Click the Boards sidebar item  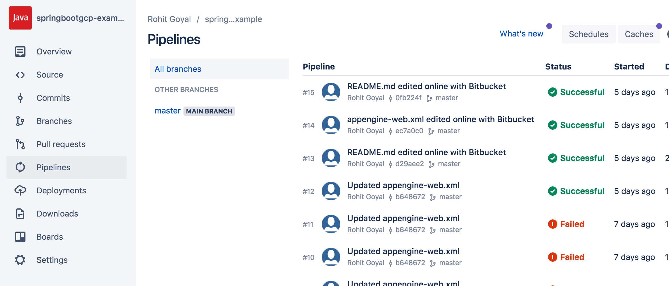pyautogui.click(x=50, y=236)
